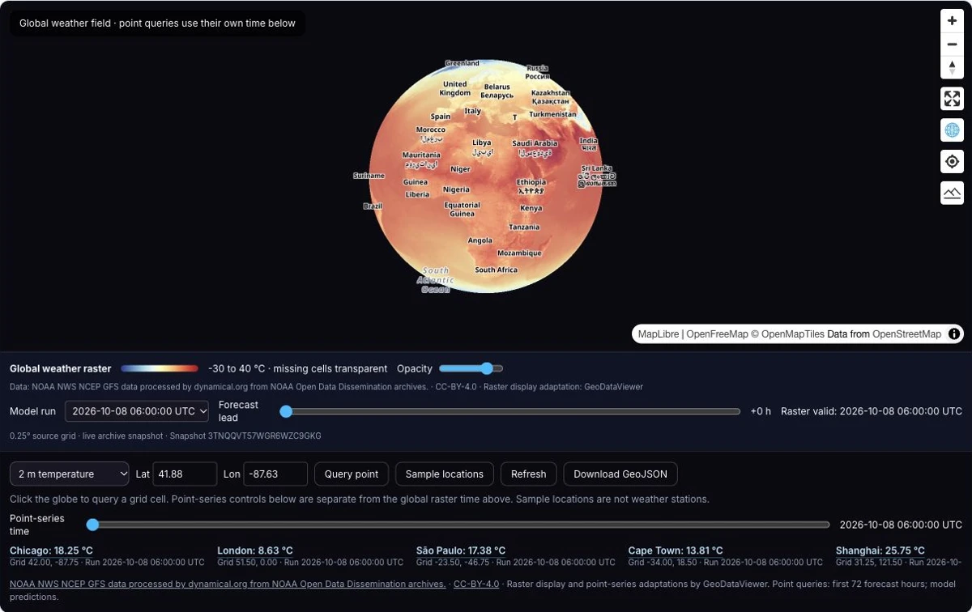This screenshot has height=612, width=972.
Task: Click the Forecast lead slider
Action: 510,411
